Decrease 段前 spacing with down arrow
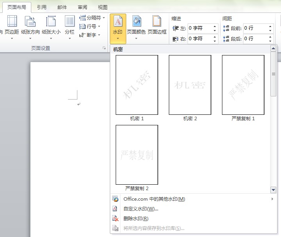The image size is (281, 237). coord(270,30)
